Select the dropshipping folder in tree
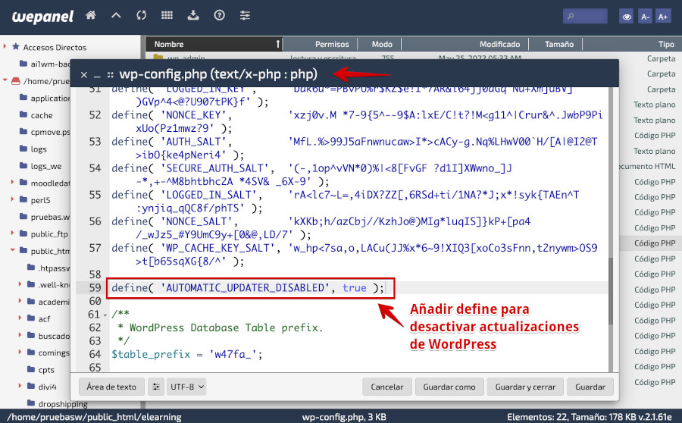Image resolution: width=682 pixels, height=423 pixels. click(x=63, y=404)
